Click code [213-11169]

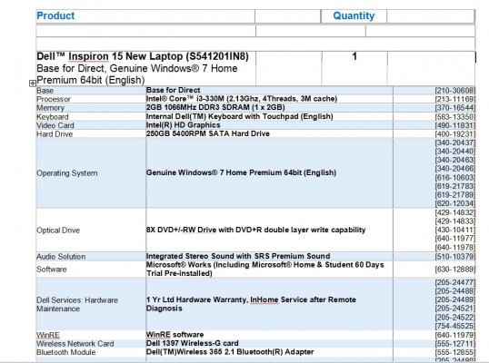tap(455, 99)
